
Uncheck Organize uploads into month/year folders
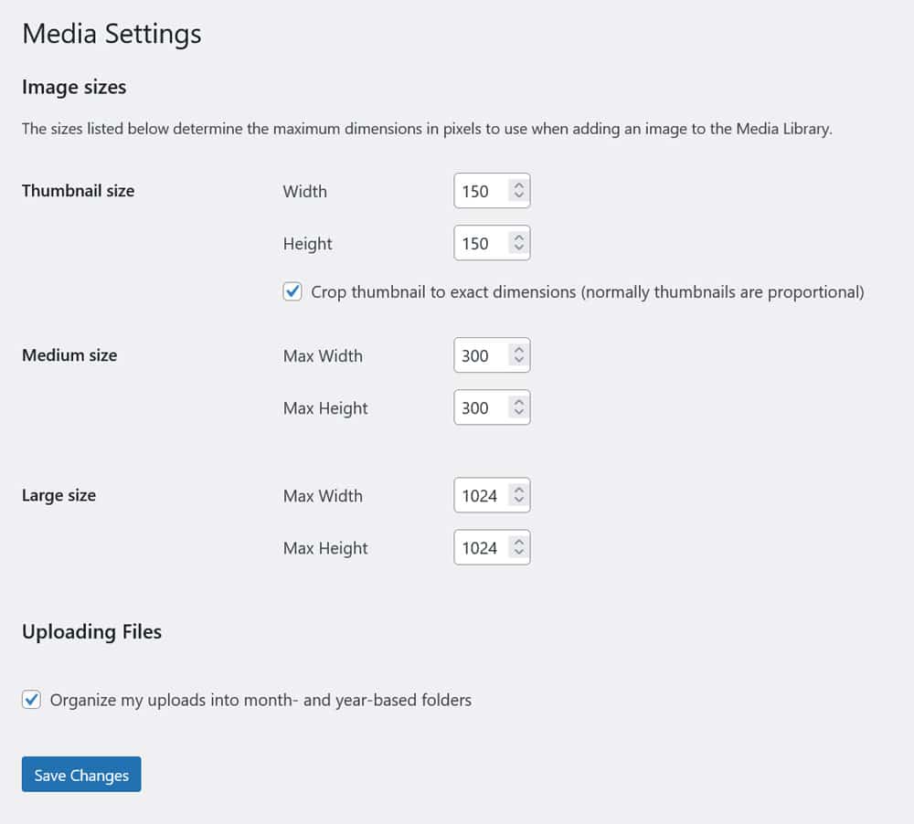point(32,700)
